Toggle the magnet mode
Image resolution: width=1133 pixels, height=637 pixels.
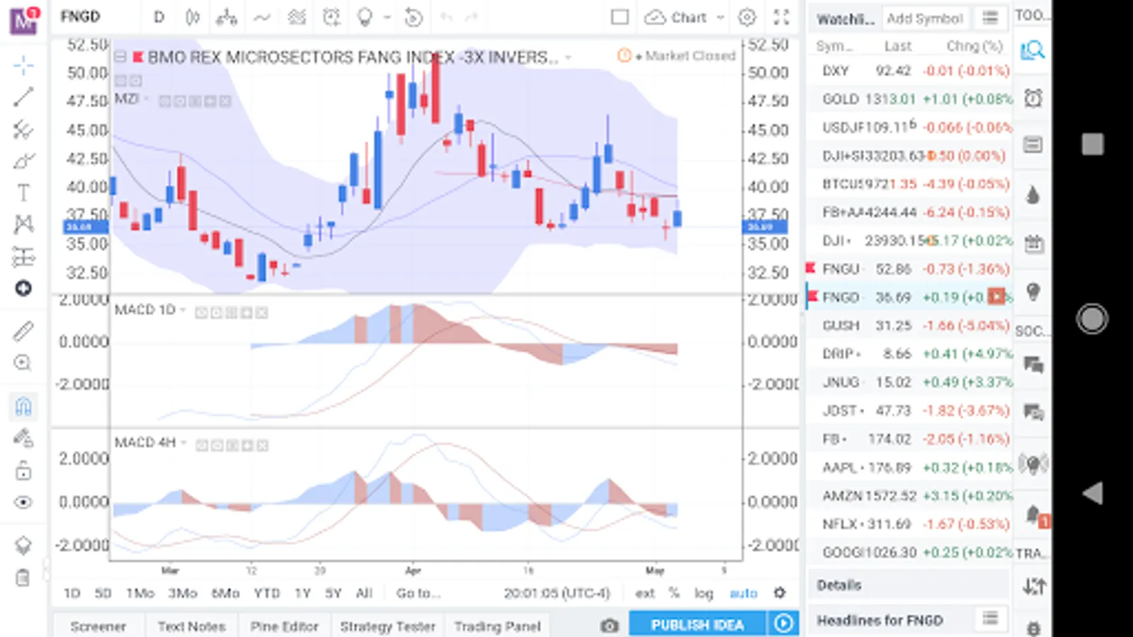[23, 406]
